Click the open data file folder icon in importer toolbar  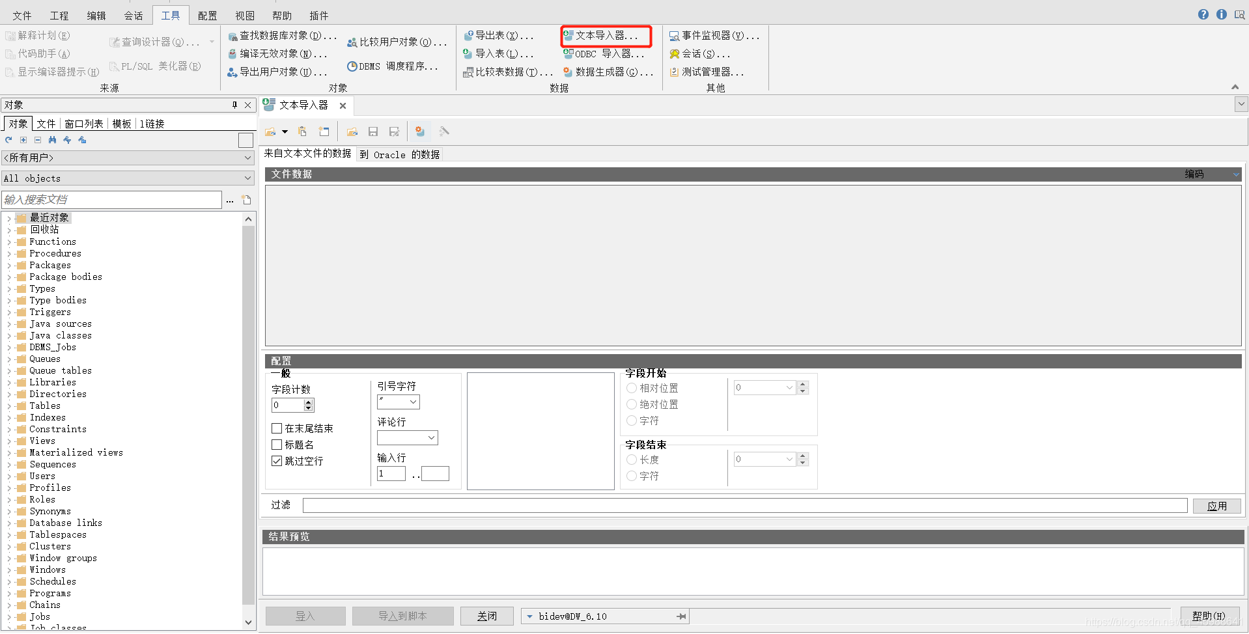click(x=270, y=131)
